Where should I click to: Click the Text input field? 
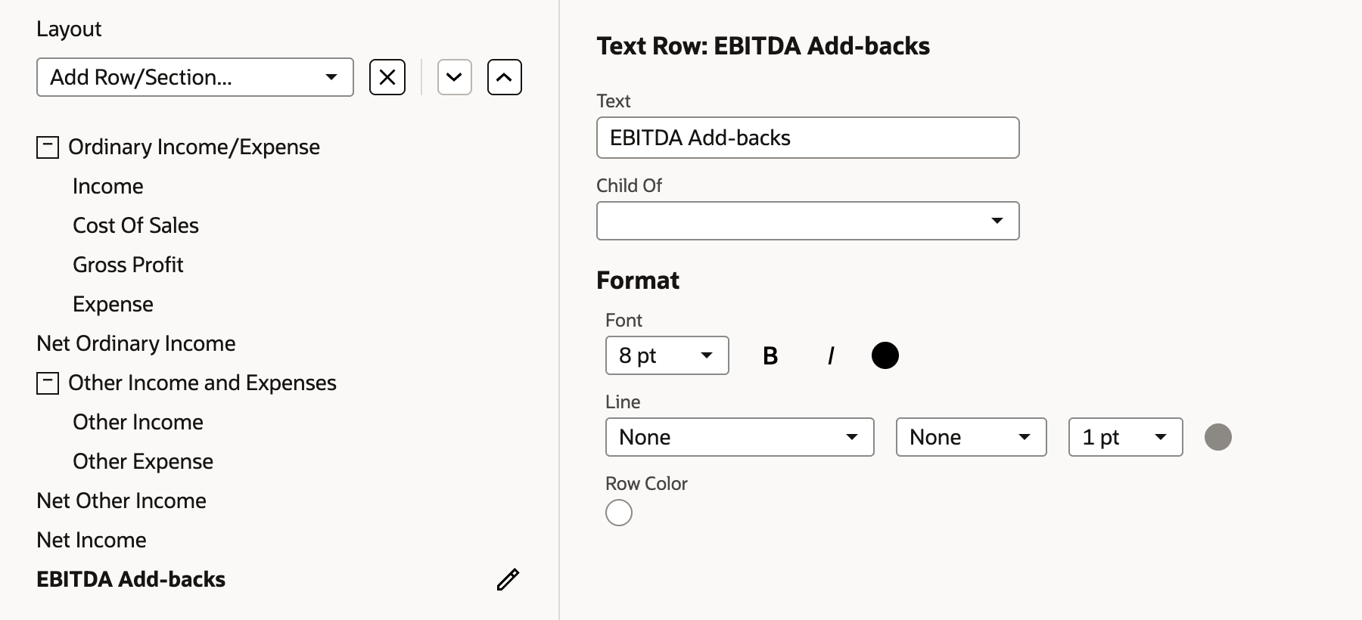pyautogui.click(x=808, y=138)
